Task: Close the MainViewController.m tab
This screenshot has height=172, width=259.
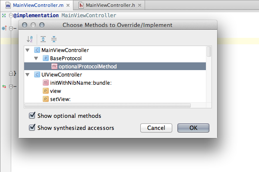Action: tap(68, 6)
